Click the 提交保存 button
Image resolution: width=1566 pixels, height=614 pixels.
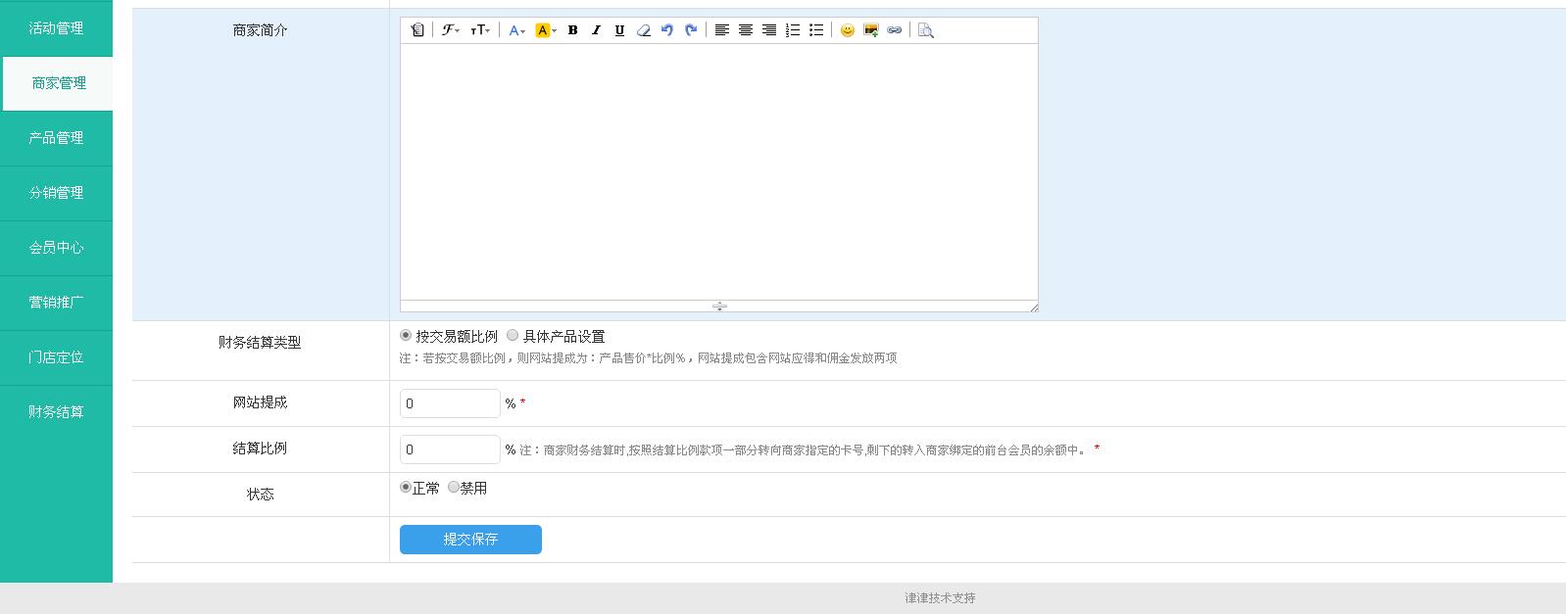pos(470,540)
